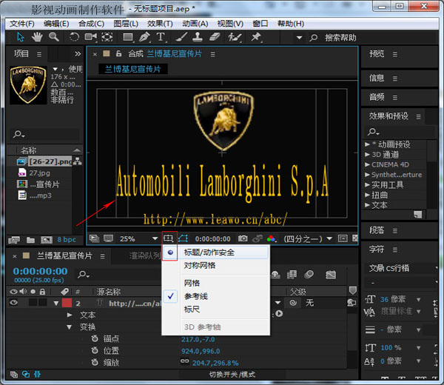Toggle layer 2 visibility eye
Image resolution: width=444 pixels, height=385 pixels.
coord(13,303)
